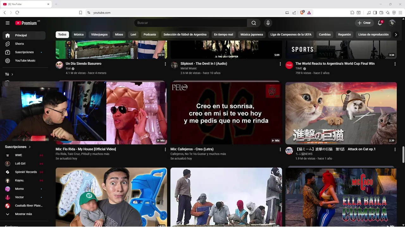The image size is (405, 227).
Task: Open the World Reacts to Argentina's win title
Action: coord(335,64)
